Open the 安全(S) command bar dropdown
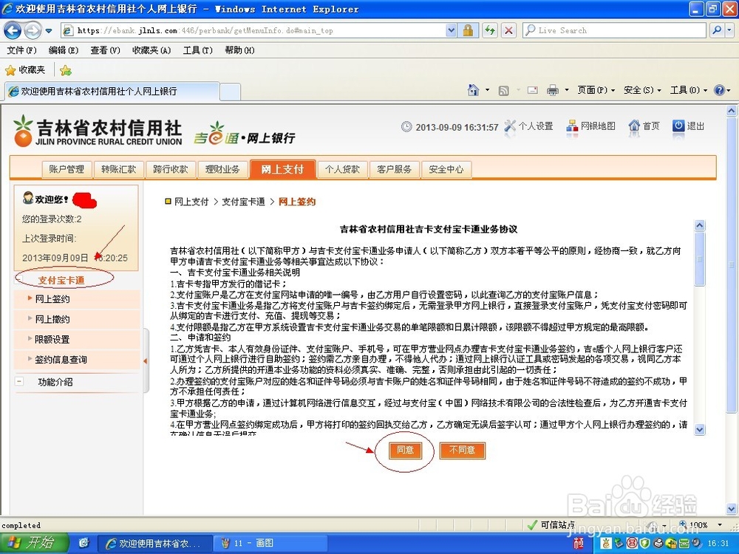 coord(642,90)
